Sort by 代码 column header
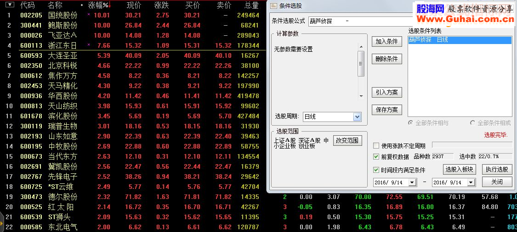 pos(27,5)
